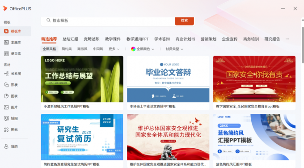The width and height of the screenshot is (304, 168).
Task: Open the 国家安全你我有责 red thumbnail
Action: pos(254,79)
